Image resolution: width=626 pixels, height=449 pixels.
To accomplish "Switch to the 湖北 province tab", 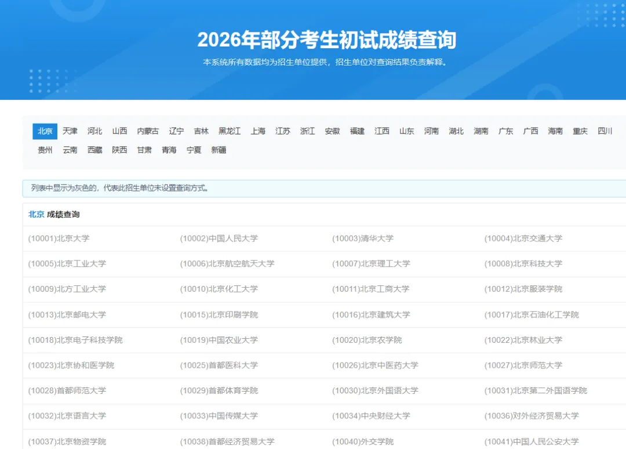I will (456, 131).
